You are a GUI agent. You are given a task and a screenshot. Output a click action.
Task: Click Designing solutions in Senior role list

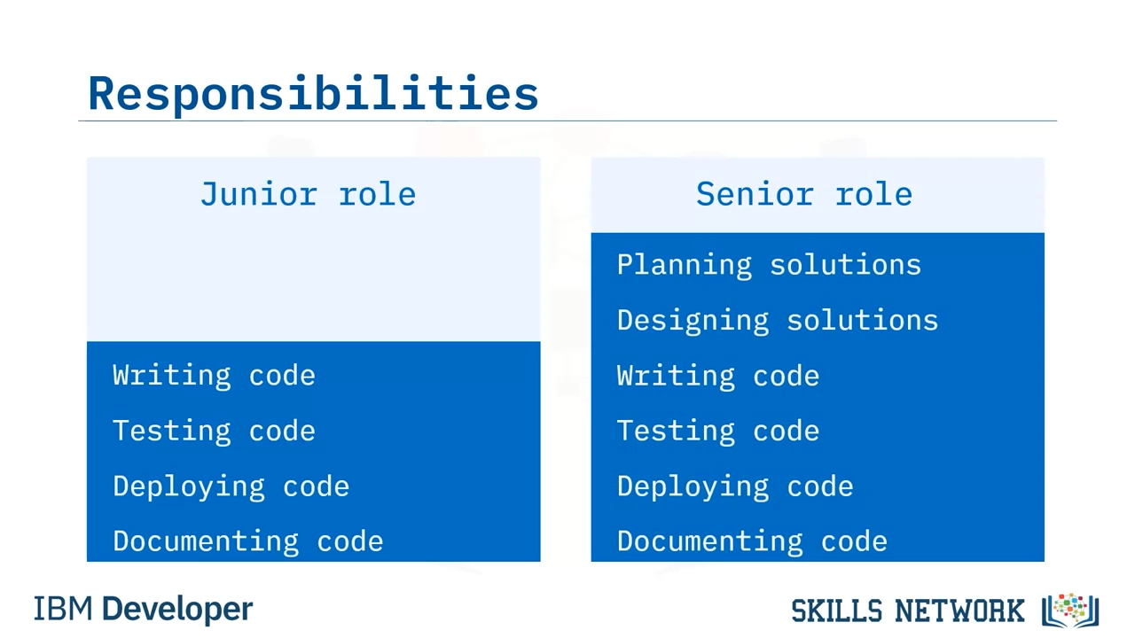[x=777, y=320]
